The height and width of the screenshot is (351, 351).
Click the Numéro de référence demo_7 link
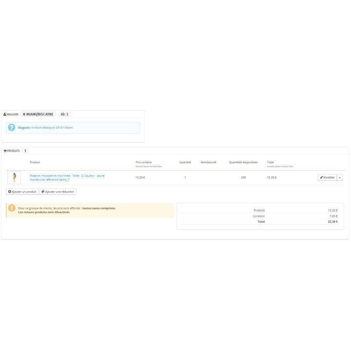pyautogui.click(x=49, y=180)
